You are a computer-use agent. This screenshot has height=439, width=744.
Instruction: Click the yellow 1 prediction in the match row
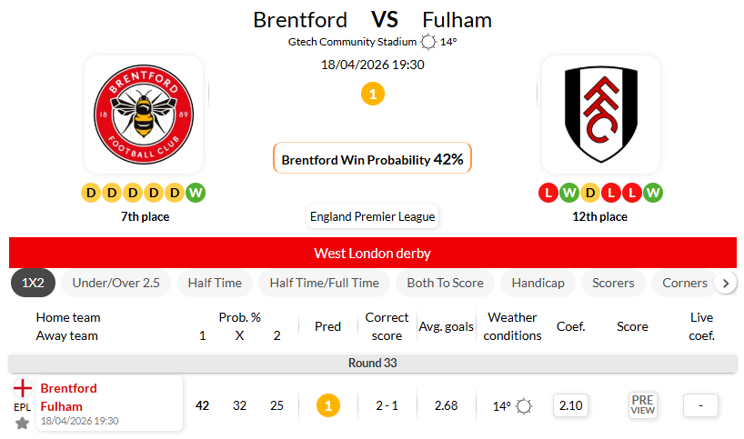tap(327, 405)
